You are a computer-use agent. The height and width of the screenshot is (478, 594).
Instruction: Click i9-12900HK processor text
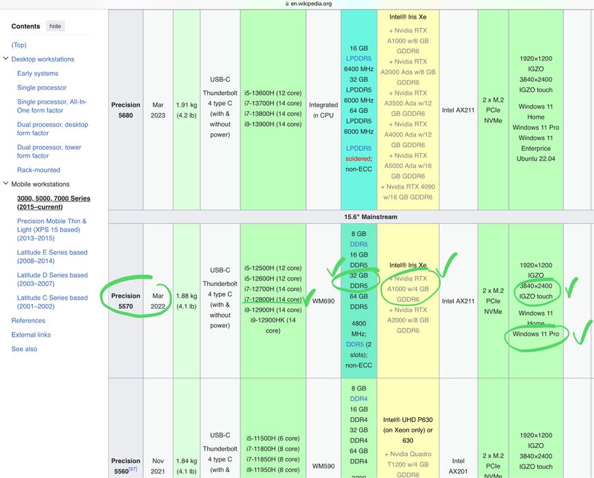(x=273, y=326)
